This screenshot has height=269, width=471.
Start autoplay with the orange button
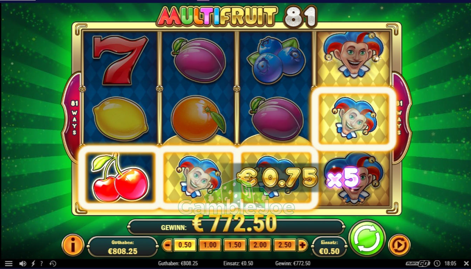tap(399, 245)
